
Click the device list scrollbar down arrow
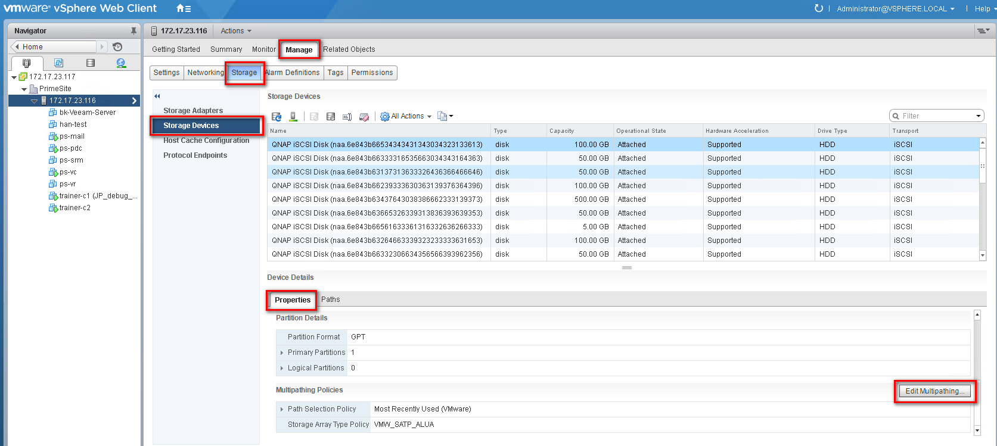[x=983, y=255]
